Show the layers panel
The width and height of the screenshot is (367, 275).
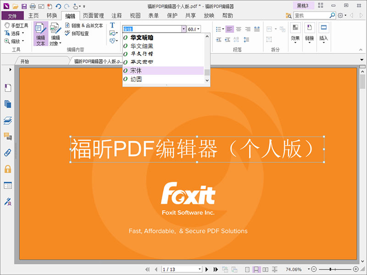[x=8, y=121]
